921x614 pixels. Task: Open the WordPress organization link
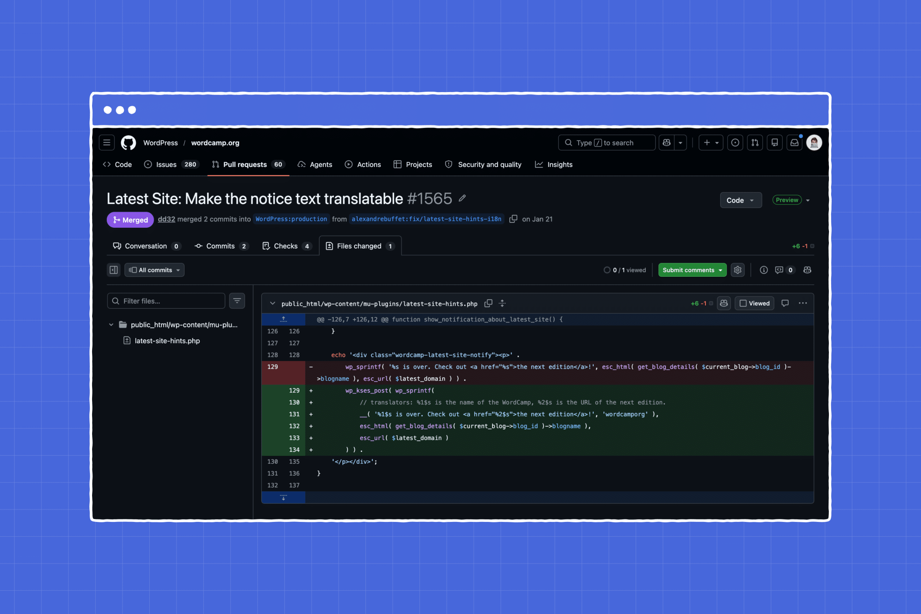click(160, 143)
